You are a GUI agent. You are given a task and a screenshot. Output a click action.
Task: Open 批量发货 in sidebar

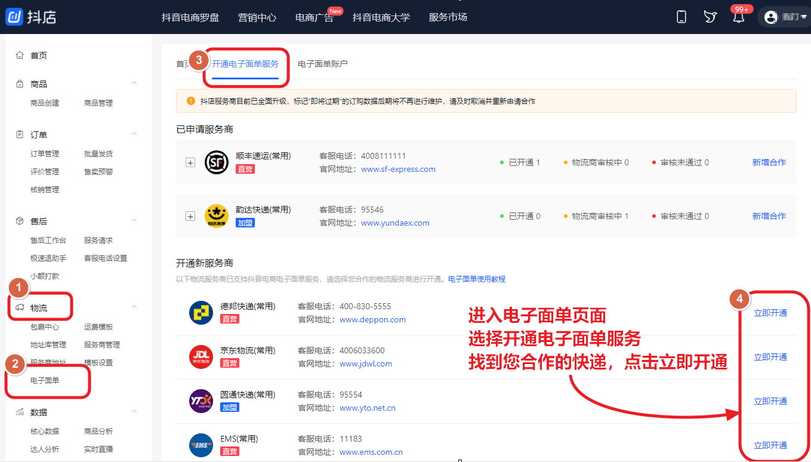point(98,153)
